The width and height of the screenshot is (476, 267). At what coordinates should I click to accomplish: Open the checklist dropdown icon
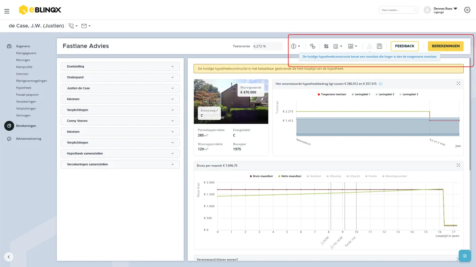coord(338,46)
